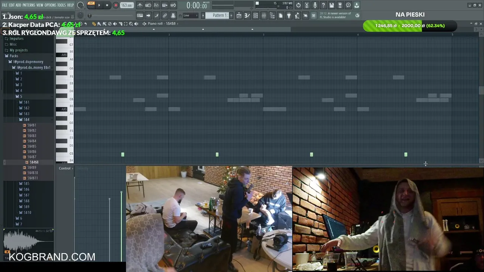
Task: Select the piano roll select tool
Action: 126,24
